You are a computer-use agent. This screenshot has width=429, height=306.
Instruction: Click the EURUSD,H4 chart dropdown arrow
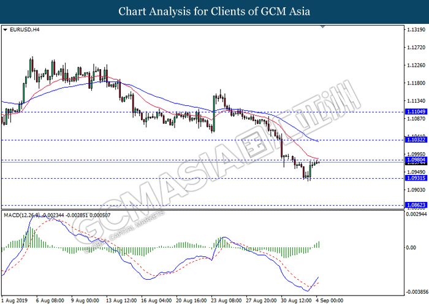tap(5, 30)
